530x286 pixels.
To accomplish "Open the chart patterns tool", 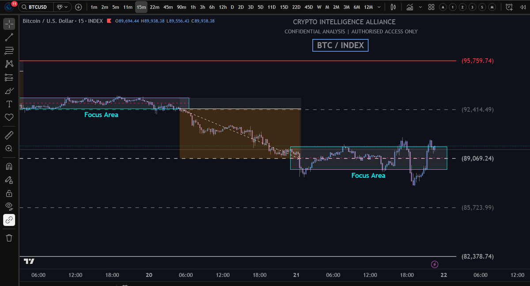I will tap(9, 64).
